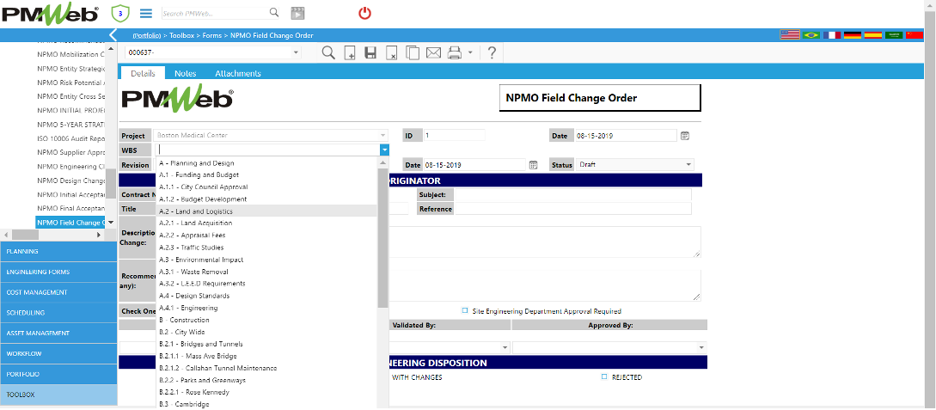Select NPMO Field Change Order in sidebar
The height and width of the screenshot is (410, 936).
[x=71, y=223]
